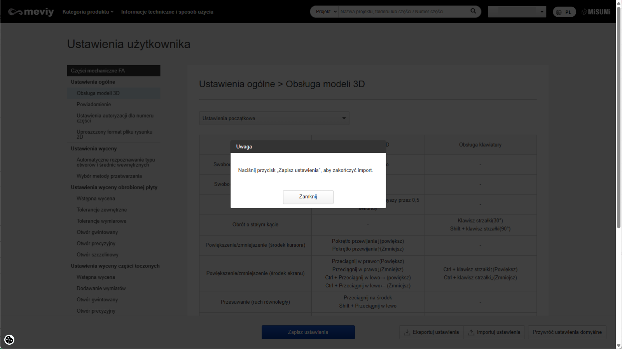Image resolution: width=622 pixels, height=349 pixels.
Task: Select Obsługa modeli 3D sidebar item
Action: click(98, 93)
